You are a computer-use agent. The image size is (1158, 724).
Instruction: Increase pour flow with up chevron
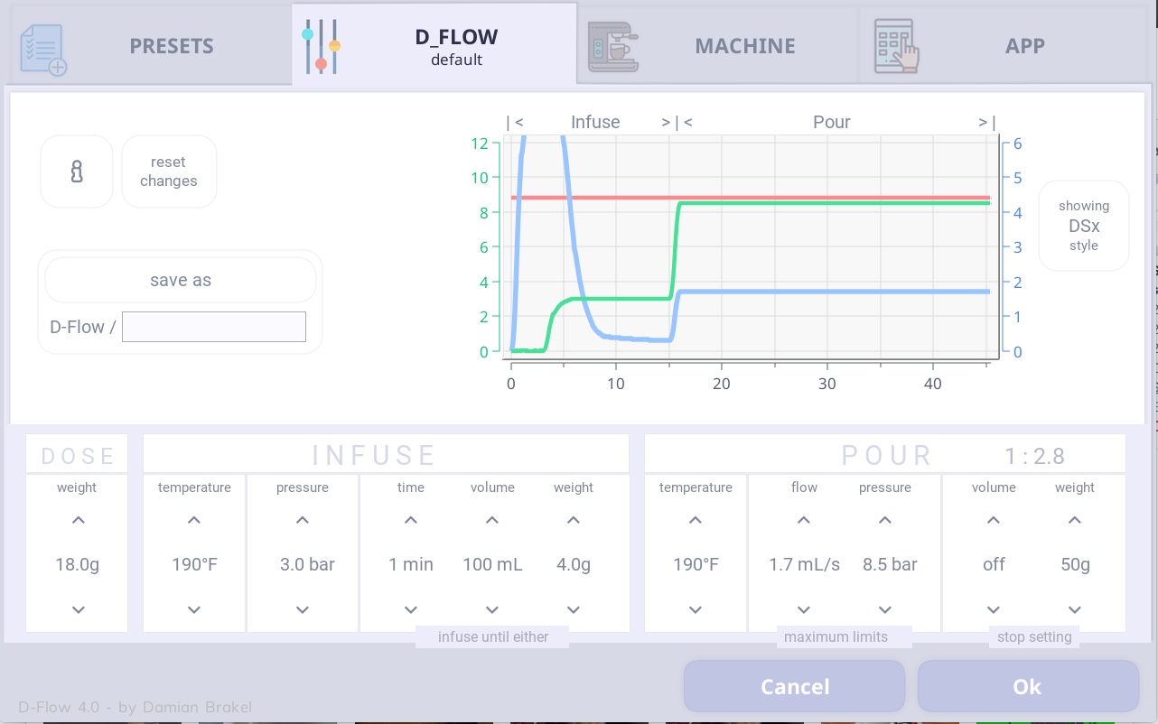pyautogui.click(x=804, y=521)
